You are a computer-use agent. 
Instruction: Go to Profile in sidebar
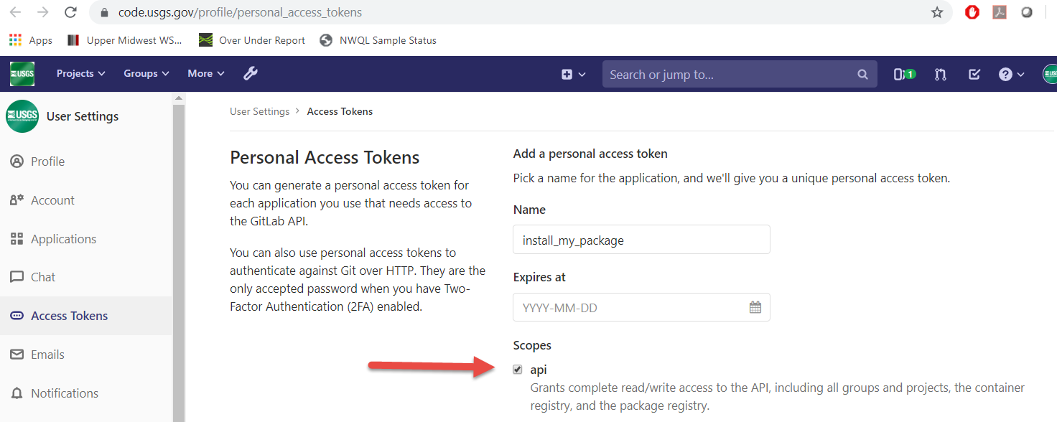coord(47,161)
